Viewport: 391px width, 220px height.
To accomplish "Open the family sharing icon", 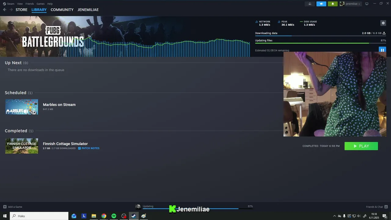I will [310, 4].
